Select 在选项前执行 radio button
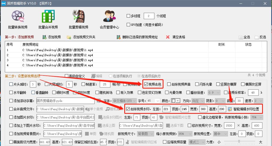272x146 pixels. tap(110, 76)
